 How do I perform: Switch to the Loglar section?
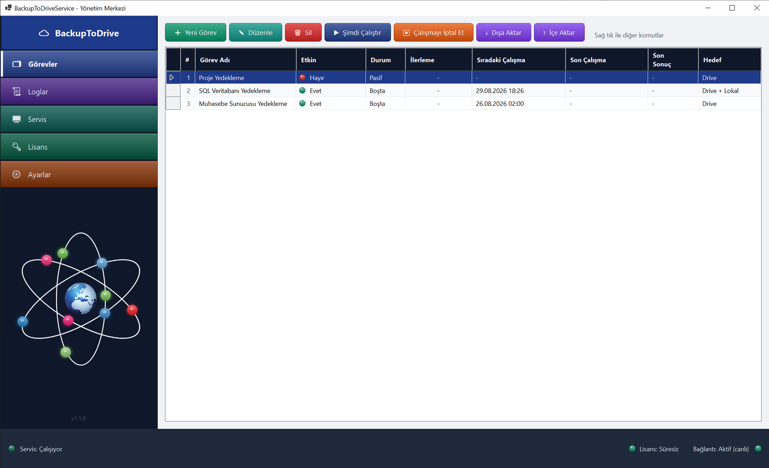[x=79, y=91]
